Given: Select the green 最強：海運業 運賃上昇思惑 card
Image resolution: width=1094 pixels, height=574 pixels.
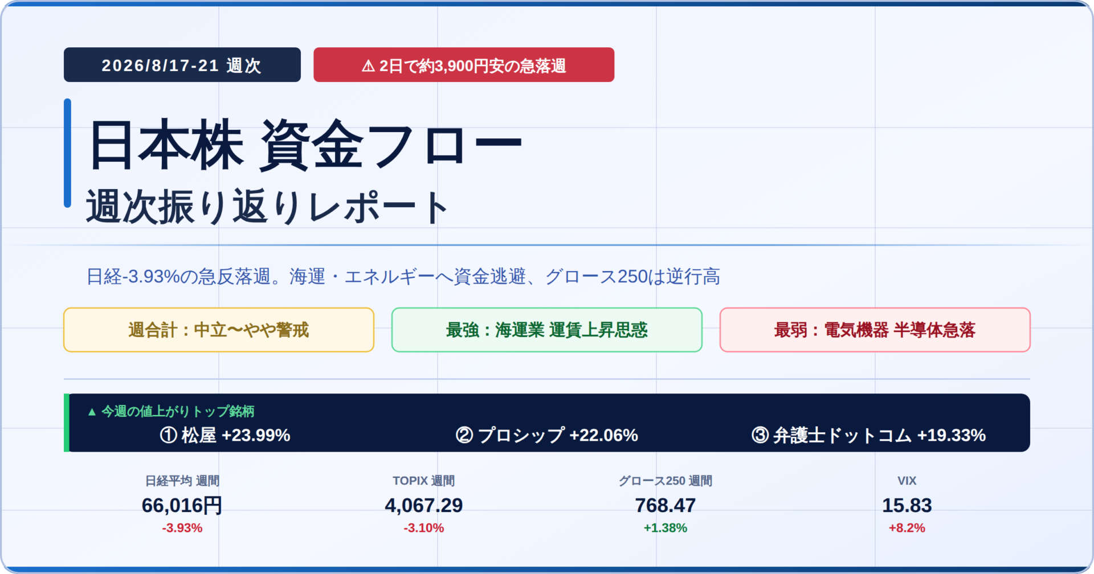Looking at the screenshot, I should [547, 330].
